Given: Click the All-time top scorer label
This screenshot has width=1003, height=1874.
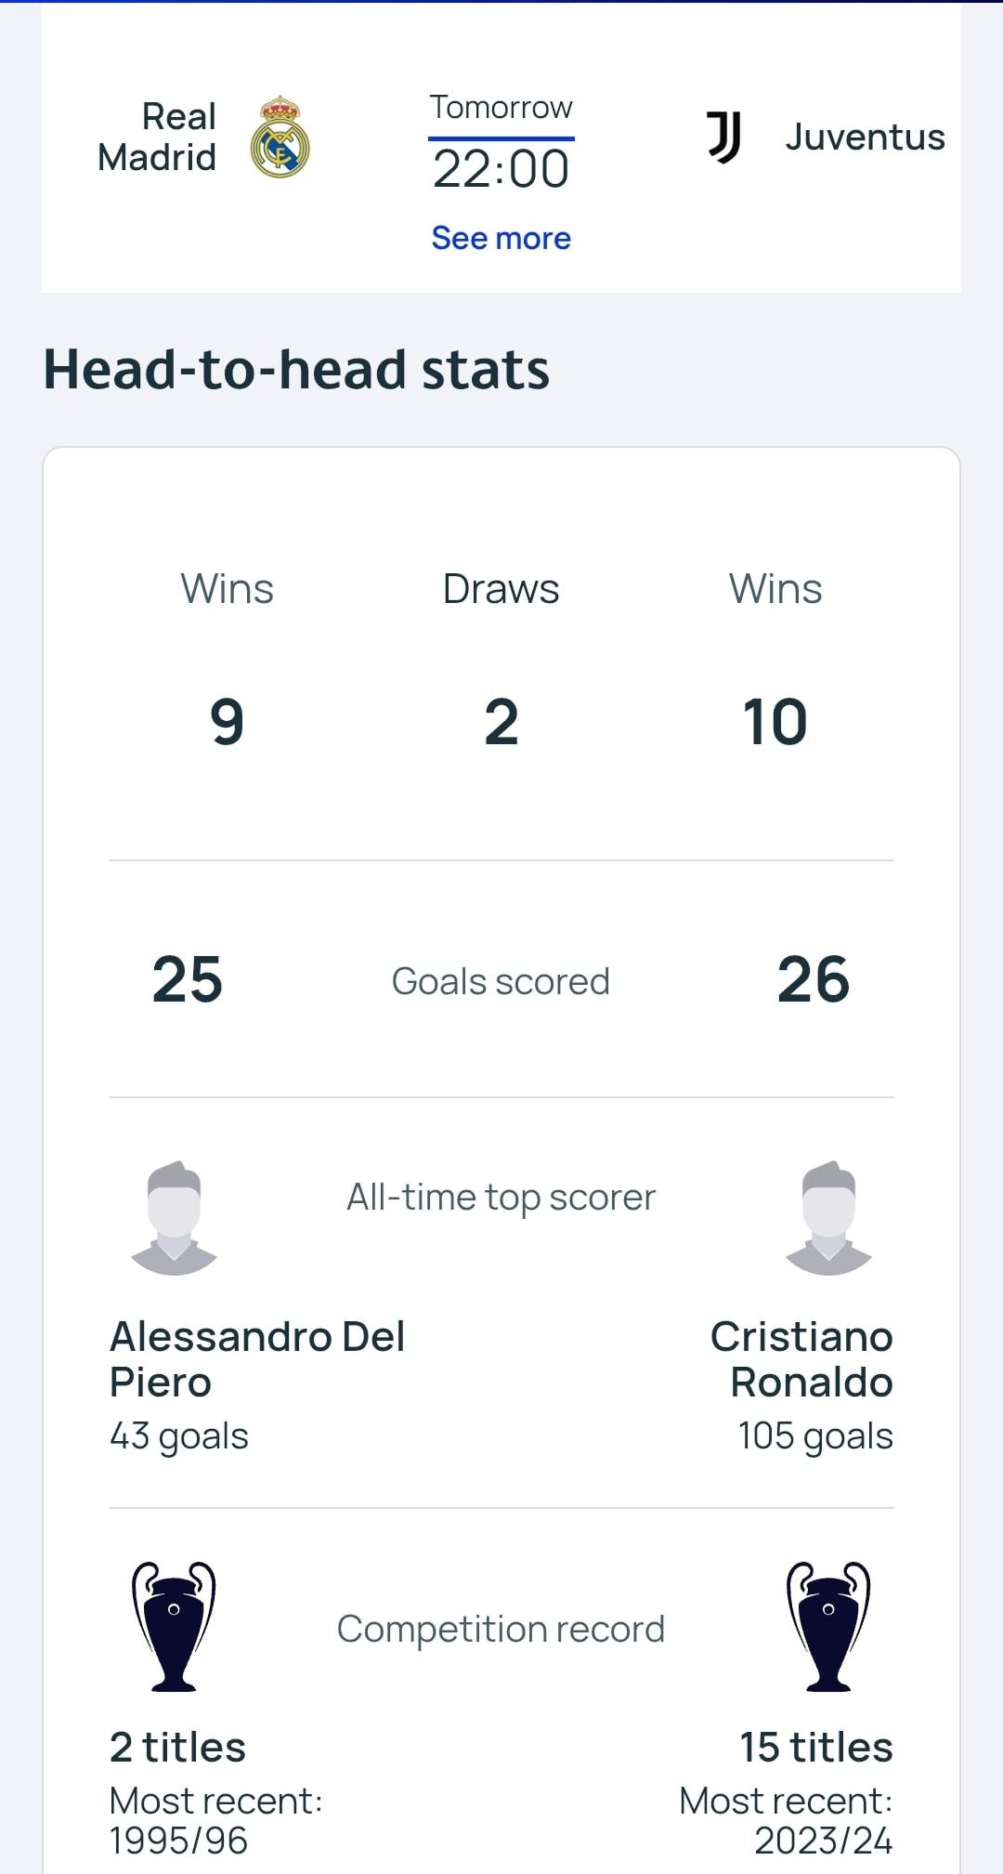Looking at the screenshot, I should [x=501, y=1198].
